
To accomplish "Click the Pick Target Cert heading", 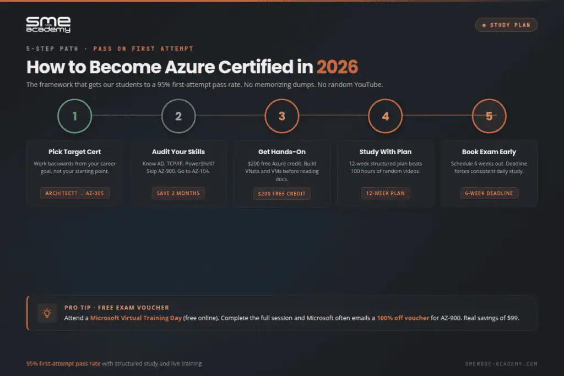I will 75,152.
